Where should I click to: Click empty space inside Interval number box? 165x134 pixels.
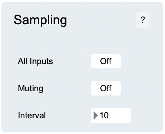click(x=120, y=115)
